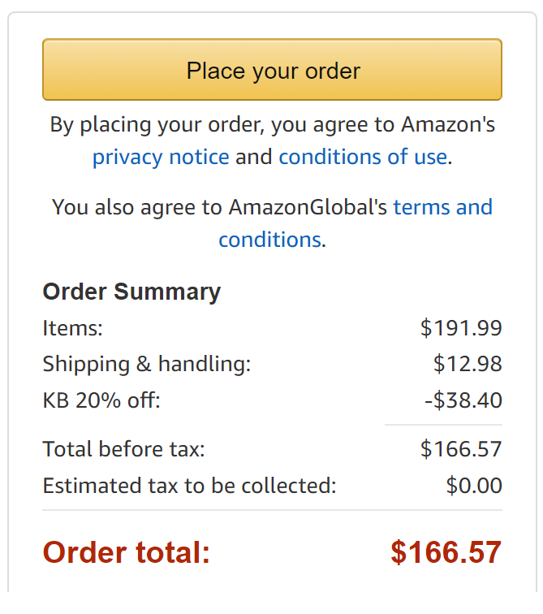The height and width of the screenshot is (614, 543).
Task: Click the Estimated tax to be collected label
Action: tap(189, 486)
